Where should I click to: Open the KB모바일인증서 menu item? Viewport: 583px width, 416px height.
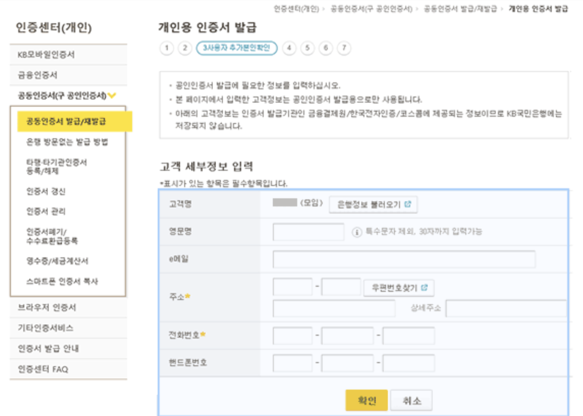click(46, 55)
